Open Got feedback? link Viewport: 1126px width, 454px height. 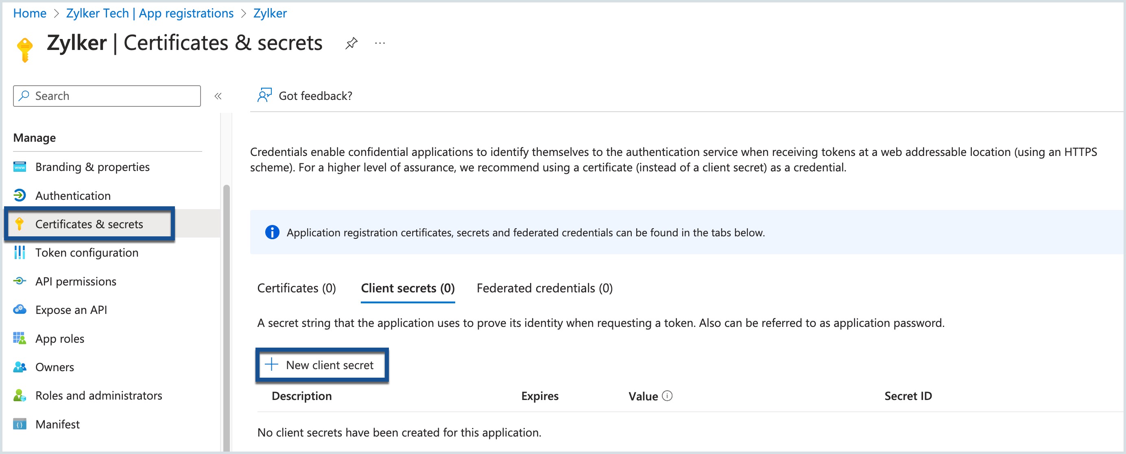click(x=315, y=95)
